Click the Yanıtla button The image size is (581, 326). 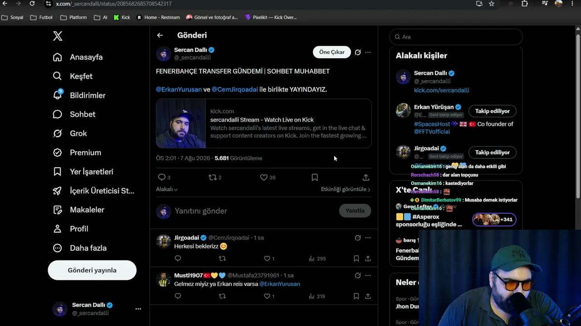click(x=355, y=211)
